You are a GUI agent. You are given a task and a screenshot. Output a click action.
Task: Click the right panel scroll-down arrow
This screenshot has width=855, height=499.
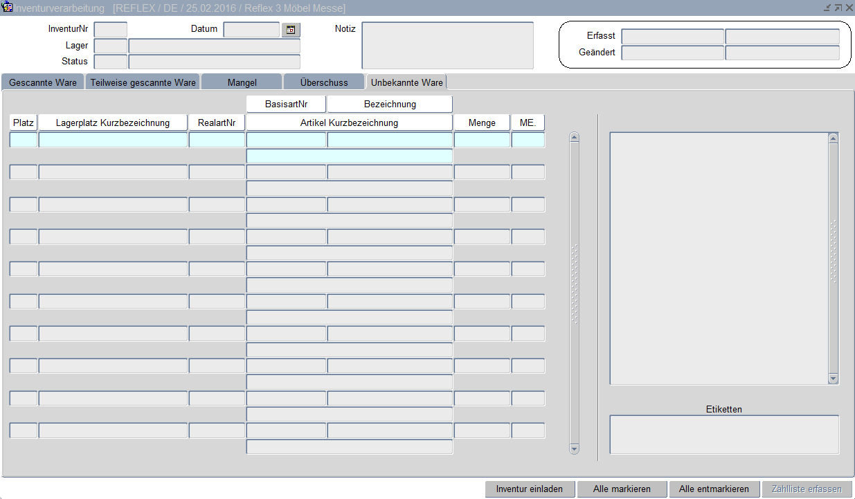833,379
